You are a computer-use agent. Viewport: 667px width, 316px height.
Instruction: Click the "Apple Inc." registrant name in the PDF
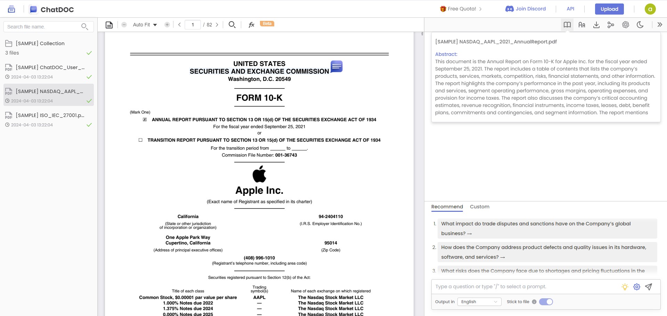259,190
